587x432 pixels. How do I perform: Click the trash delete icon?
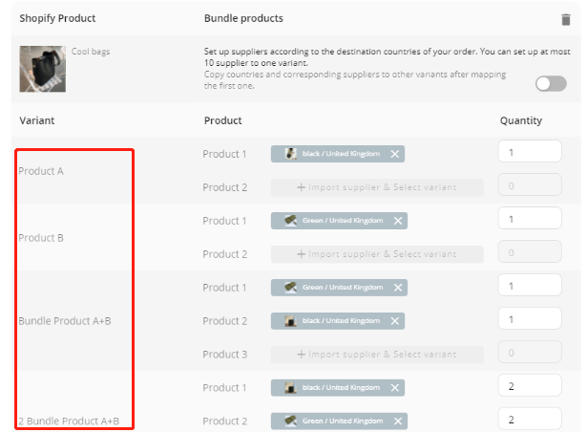565,19
